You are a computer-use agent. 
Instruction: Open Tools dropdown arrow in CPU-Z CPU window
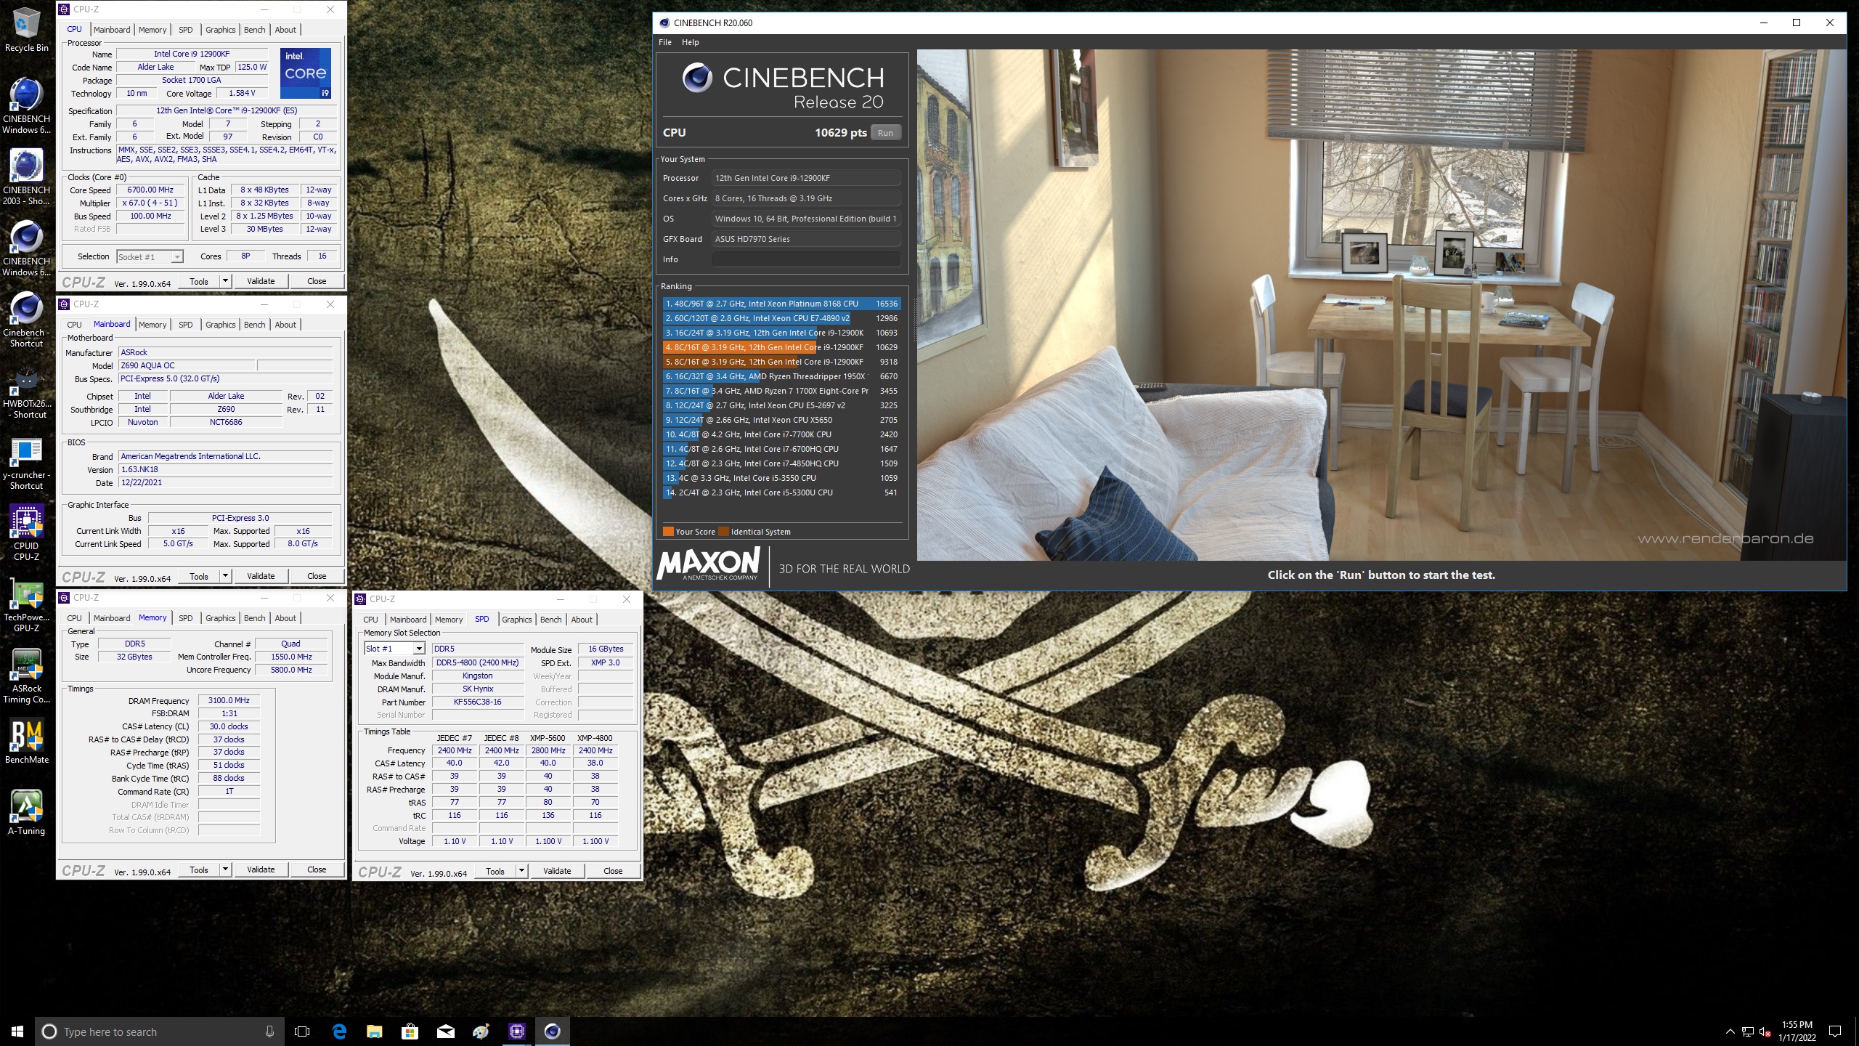[225, 281]
